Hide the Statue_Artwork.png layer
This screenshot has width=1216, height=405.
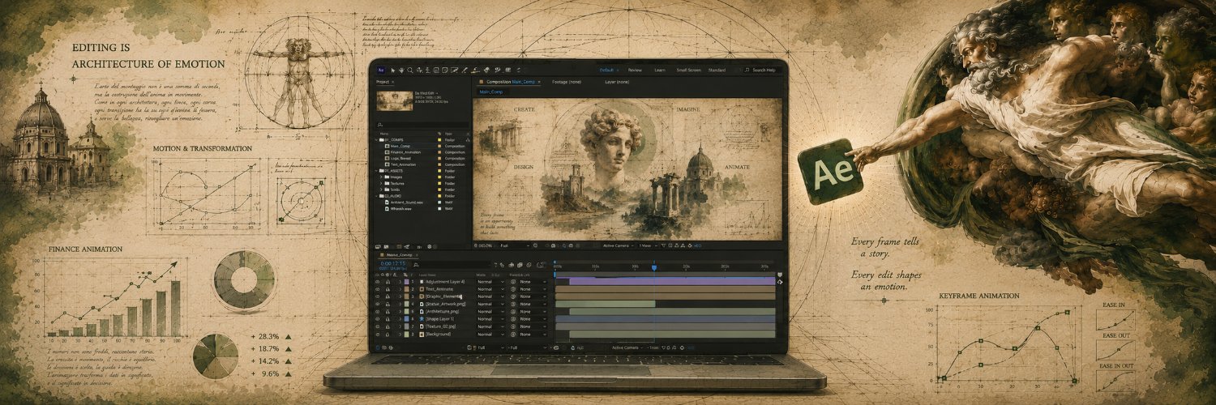(377, 304)
